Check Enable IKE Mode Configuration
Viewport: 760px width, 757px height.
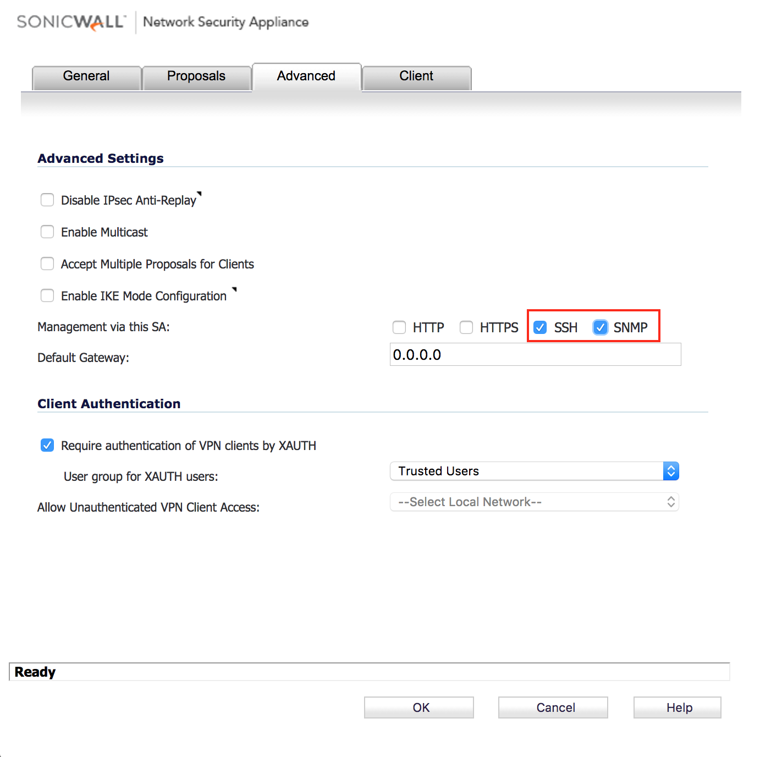[47, 295]
